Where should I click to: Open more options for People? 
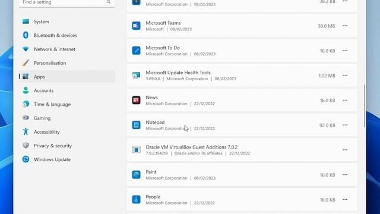click(x=345, y=200)
